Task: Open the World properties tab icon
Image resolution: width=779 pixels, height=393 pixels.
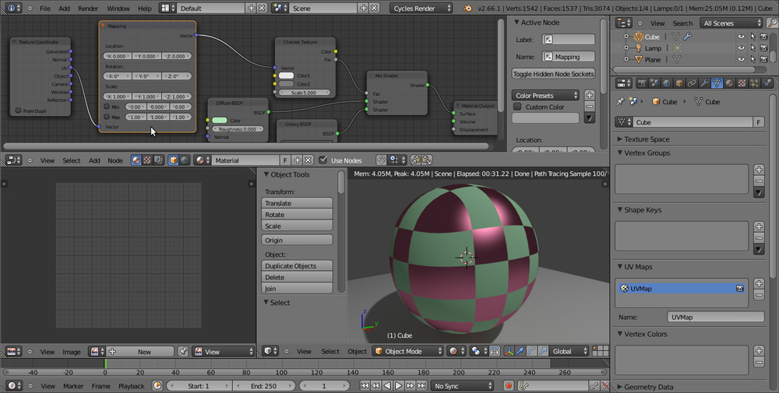Action: pos(666,83)
